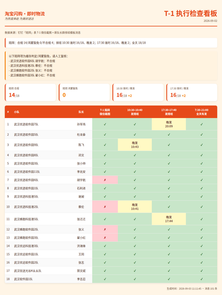This screenshot has height=295, width=222.
Task: Select team "武汉蜂跑科技港5队" in row 11
Action: (x=26, y=219)
